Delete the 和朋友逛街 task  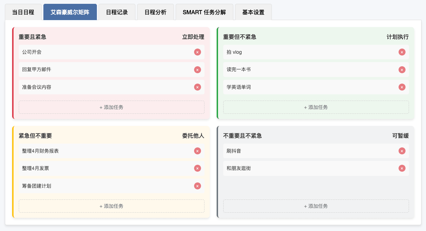[x=402, y=168]
